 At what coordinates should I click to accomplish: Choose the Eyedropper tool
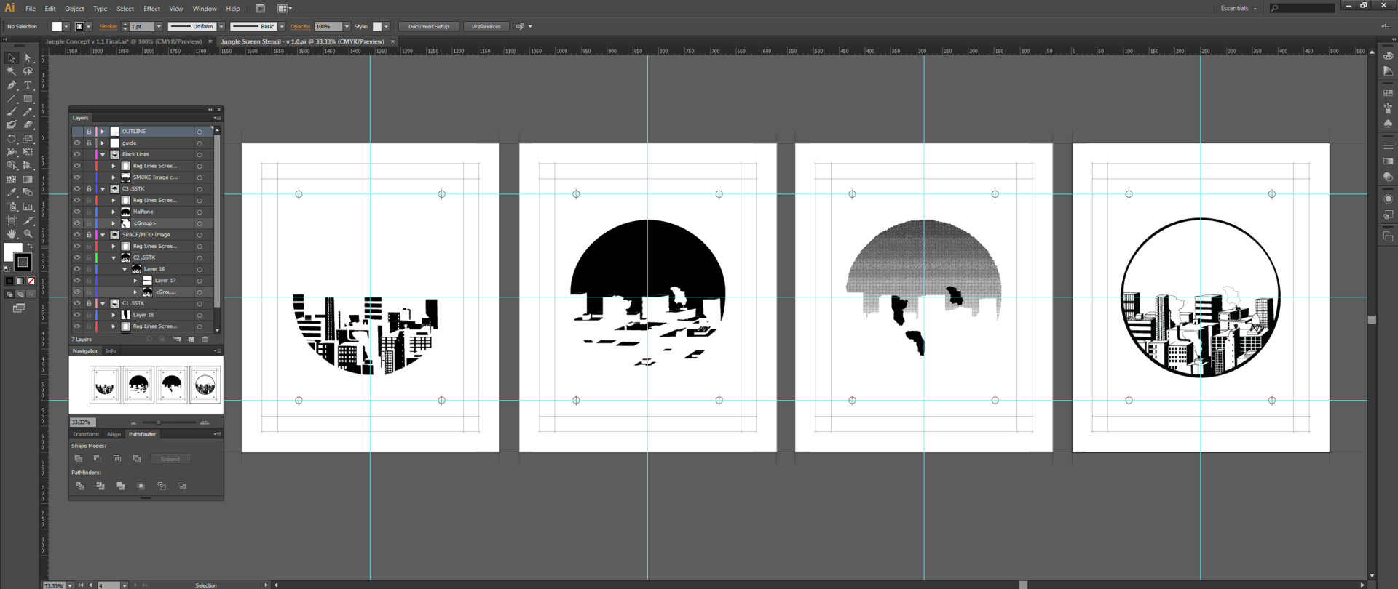[x=12, y=193]
